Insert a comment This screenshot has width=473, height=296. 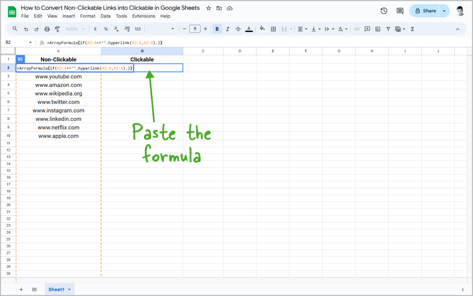click(x=367, y=29)
